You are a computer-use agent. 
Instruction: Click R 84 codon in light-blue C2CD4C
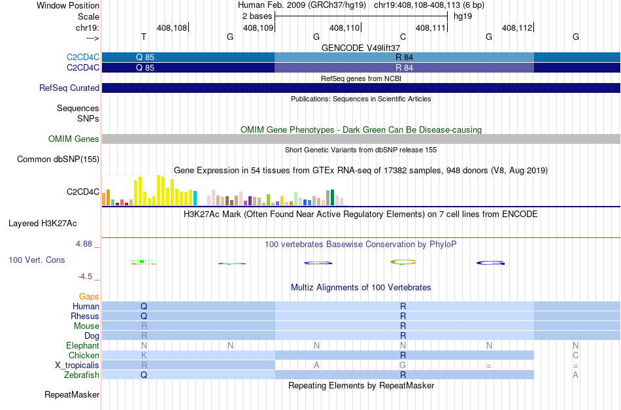tap(405, 58)
